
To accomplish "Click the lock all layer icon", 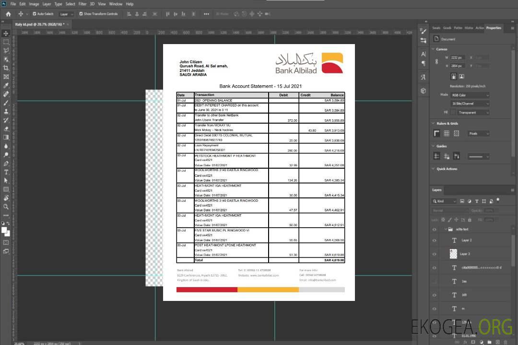I will pos(470,219).
